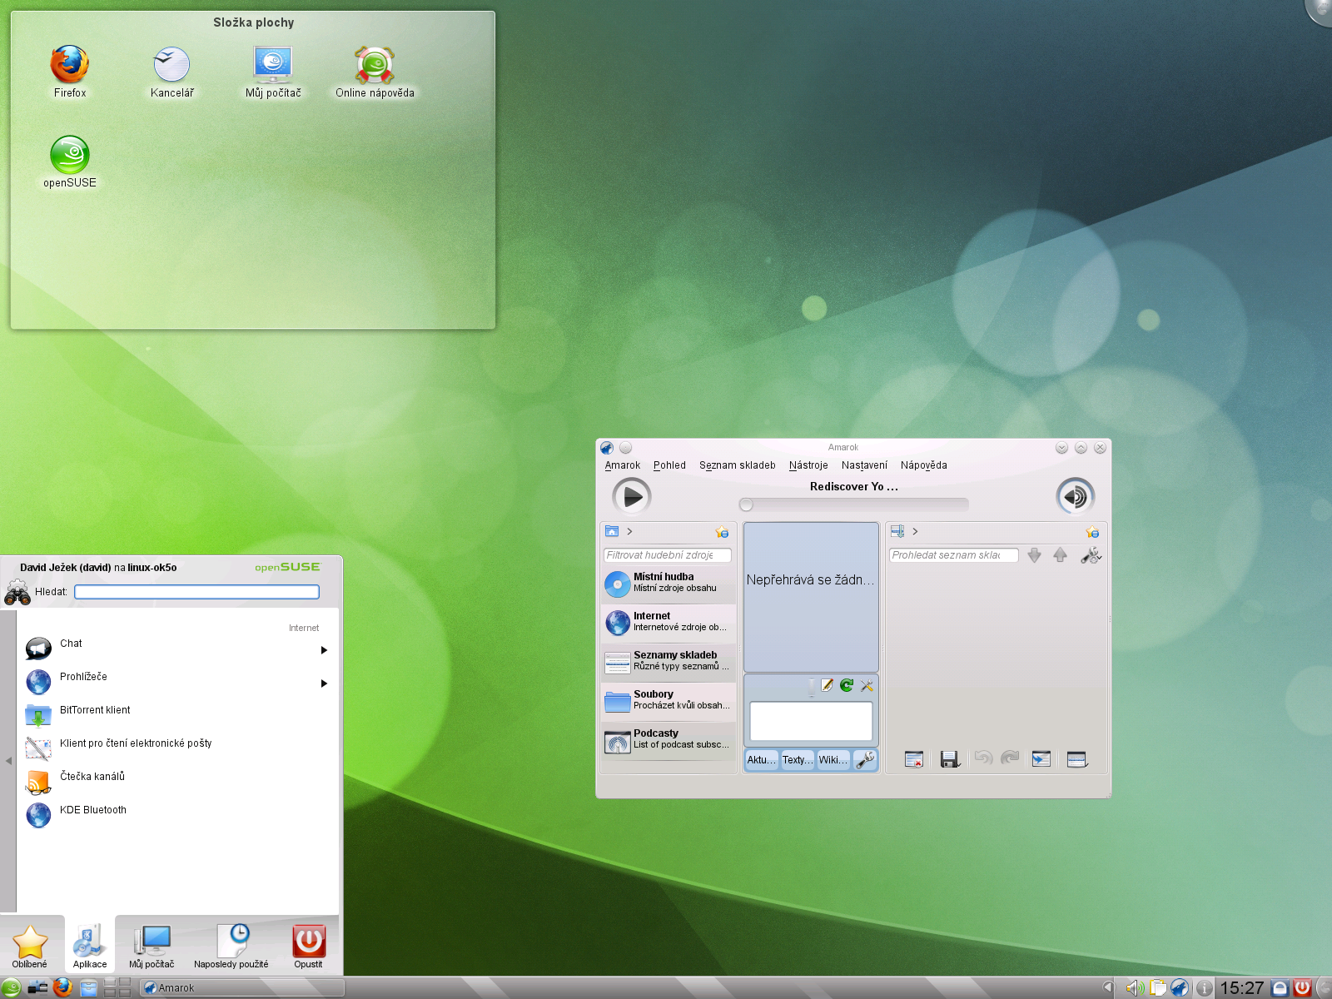Open the Kancelář desktop icon
1332x999 pixels.
click(171, 72)
